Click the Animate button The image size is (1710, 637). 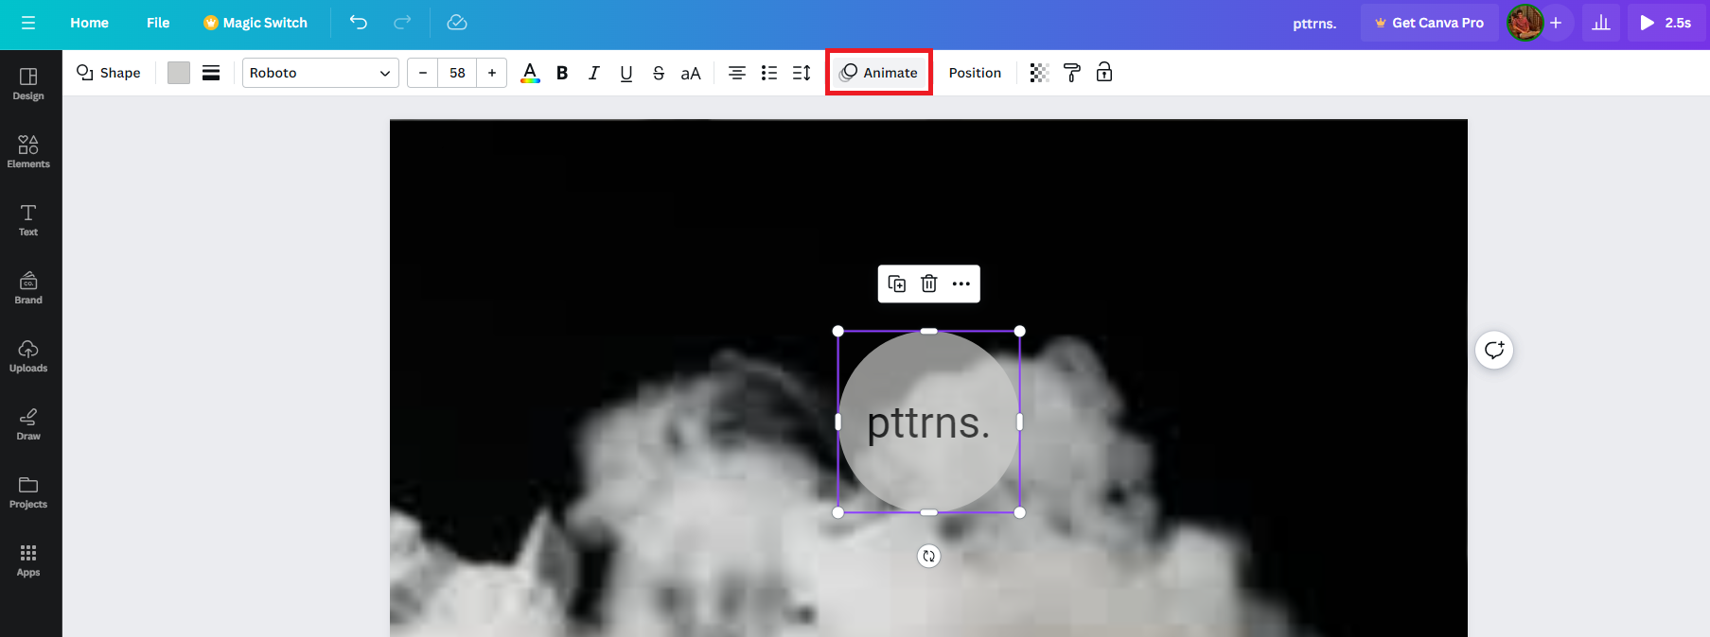[879, 73]
